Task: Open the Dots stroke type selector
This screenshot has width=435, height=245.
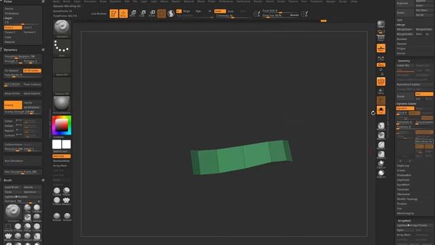Action: (x=62, y=48)
